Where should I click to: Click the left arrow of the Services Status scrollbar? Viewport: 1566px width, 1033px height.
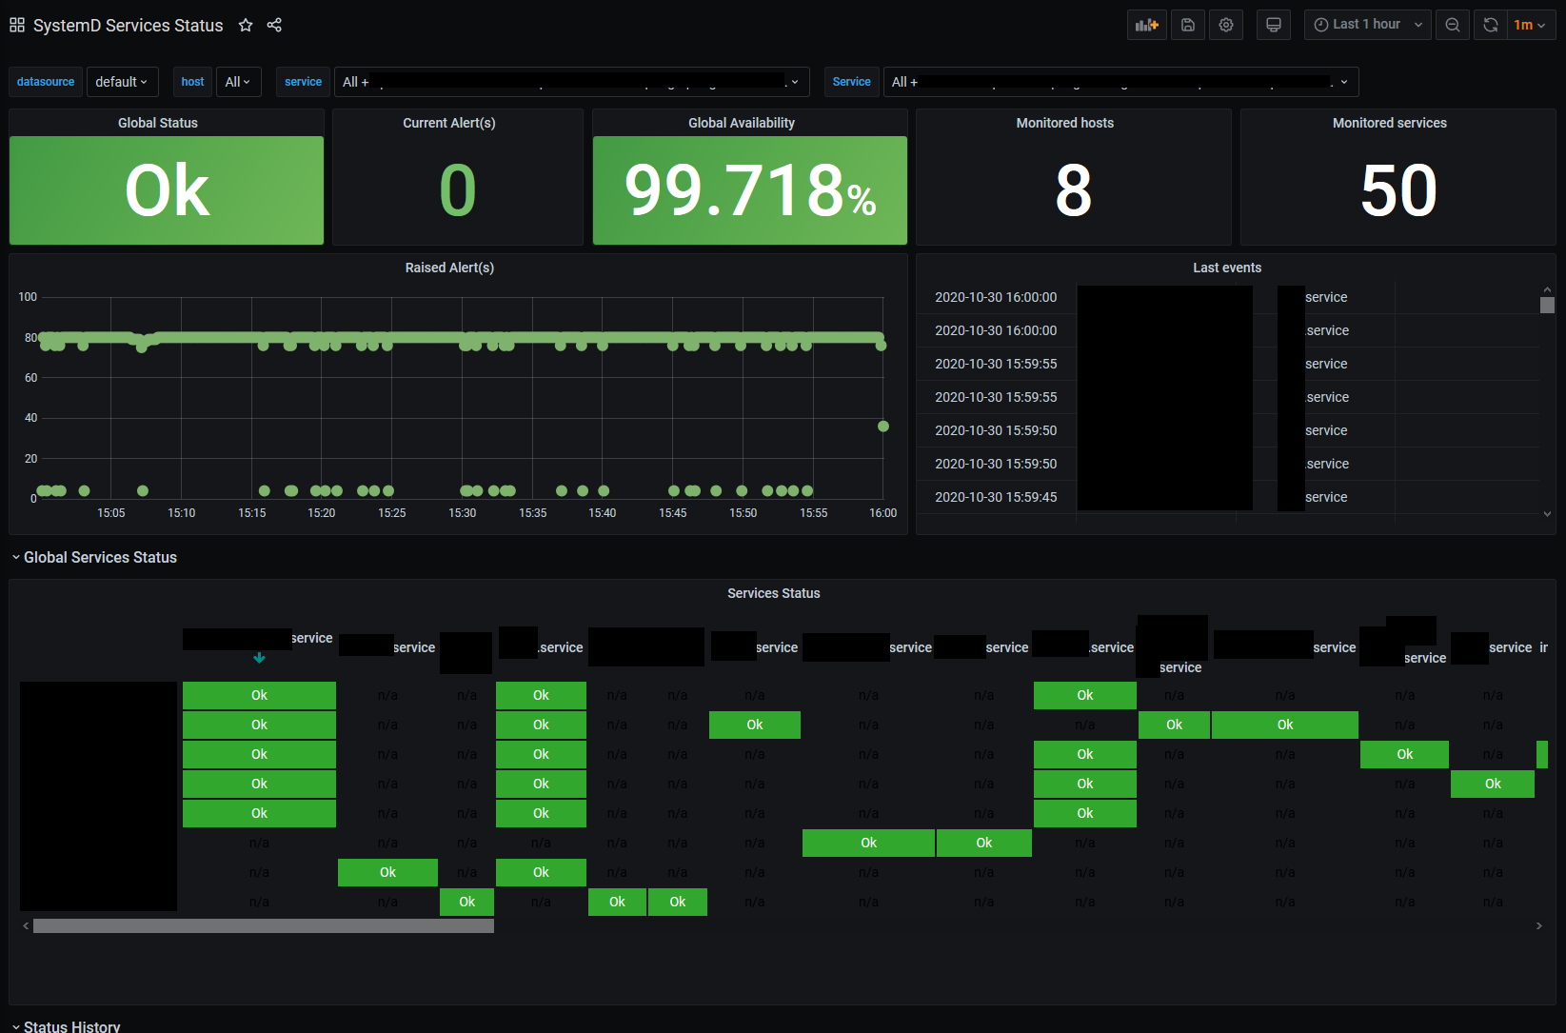26,925
